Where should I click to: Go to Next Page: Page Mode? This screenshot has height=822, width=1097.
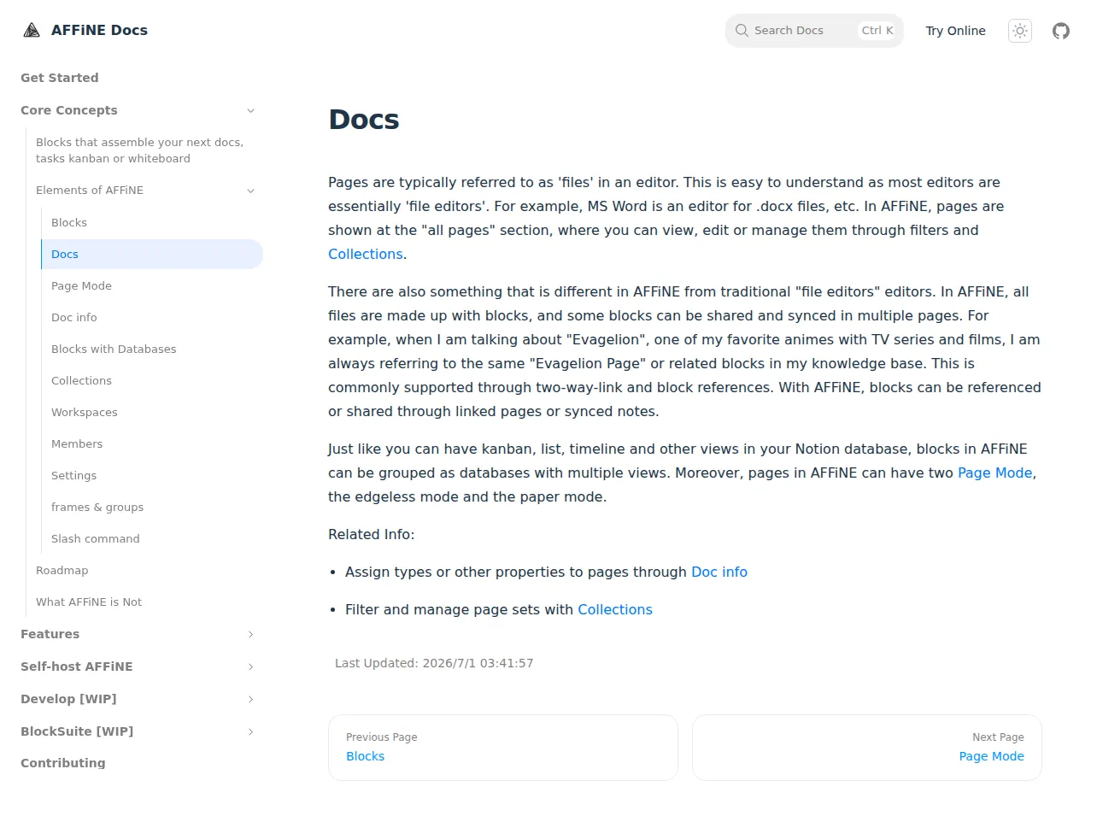[867, 748]
